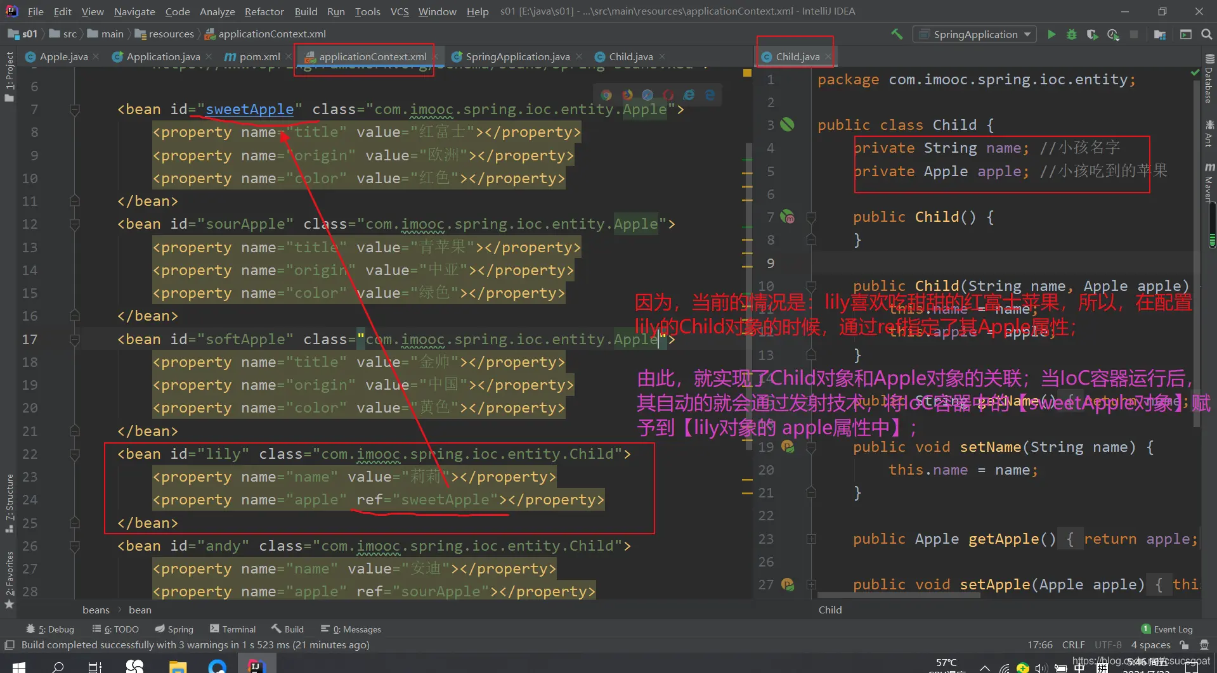Collapse the sweetApple bean fold marker
This screenshot has height=673, width=1217.
point(75,110)
